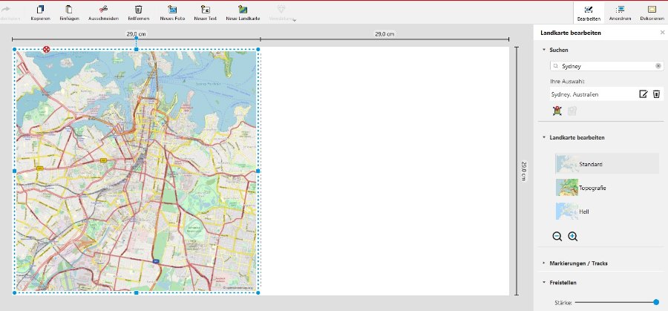Click the Entfernen trash icon in toolbar
668x311 pixels.
138,10
